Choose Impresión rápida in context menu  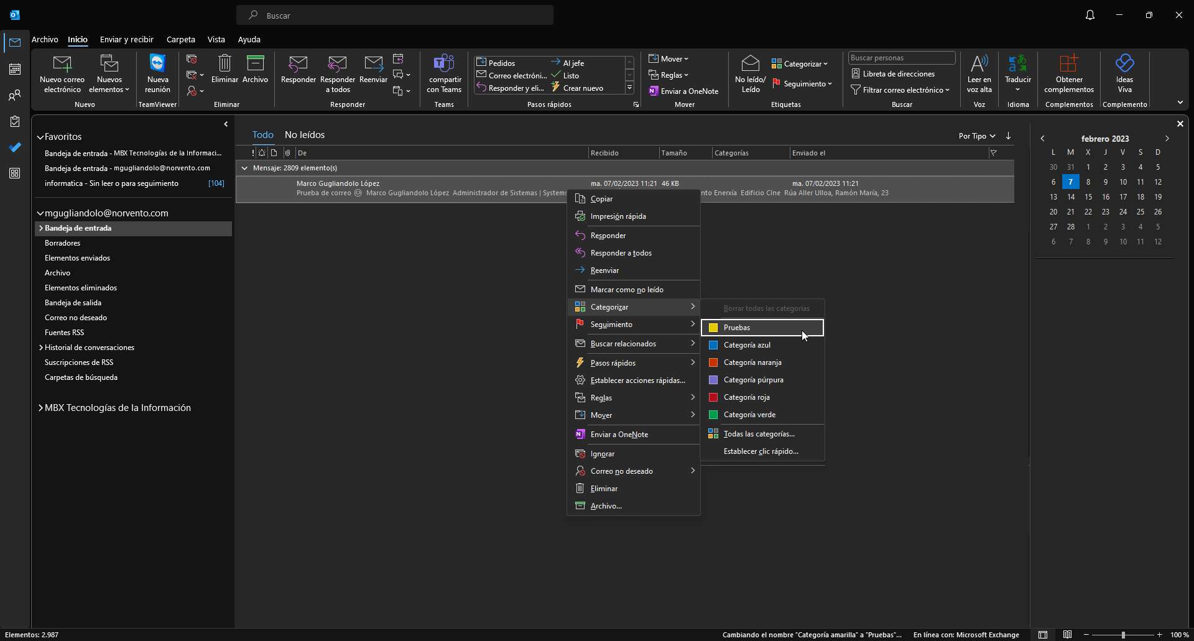[634, 216]
